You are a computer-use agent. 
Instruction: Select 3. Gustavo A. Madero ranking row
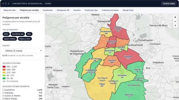[22, 96]
